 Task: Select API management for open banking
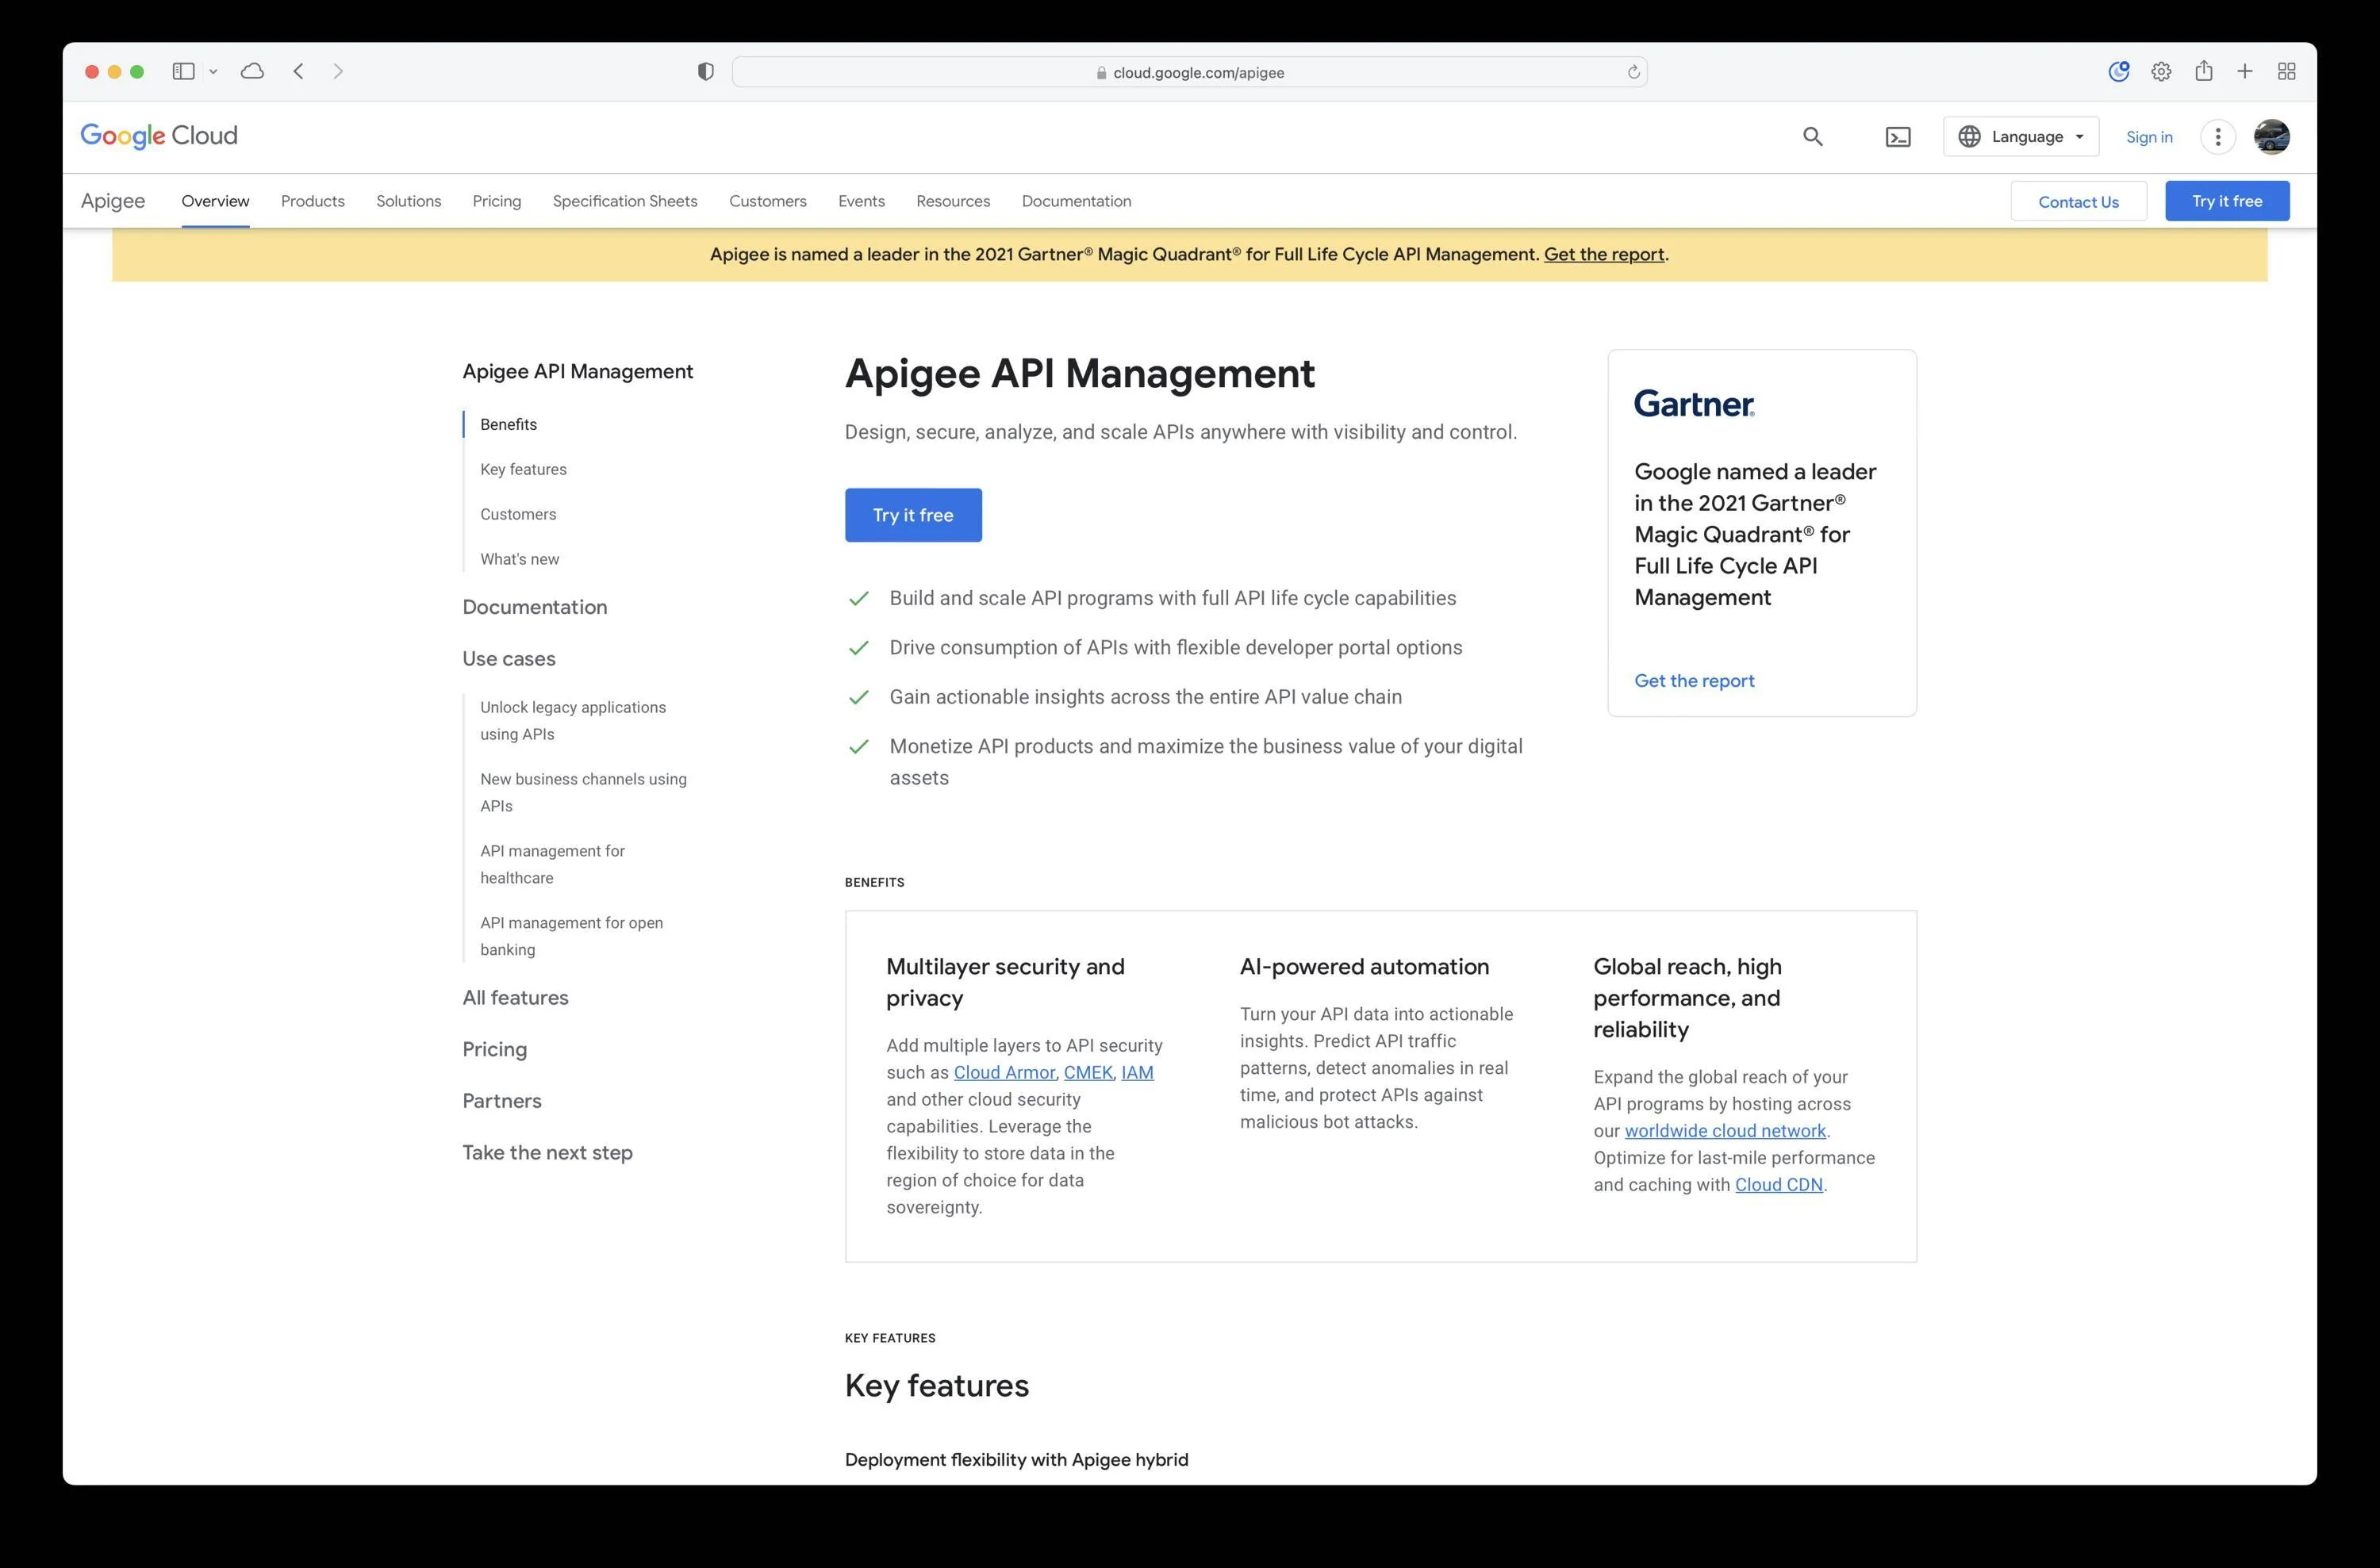571,936
